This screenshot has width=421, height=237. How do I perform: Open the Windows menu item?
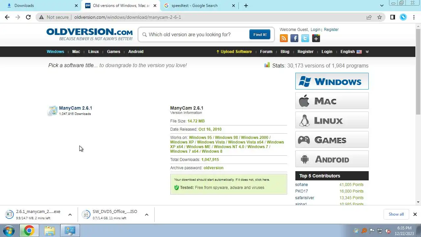[55, 52]
